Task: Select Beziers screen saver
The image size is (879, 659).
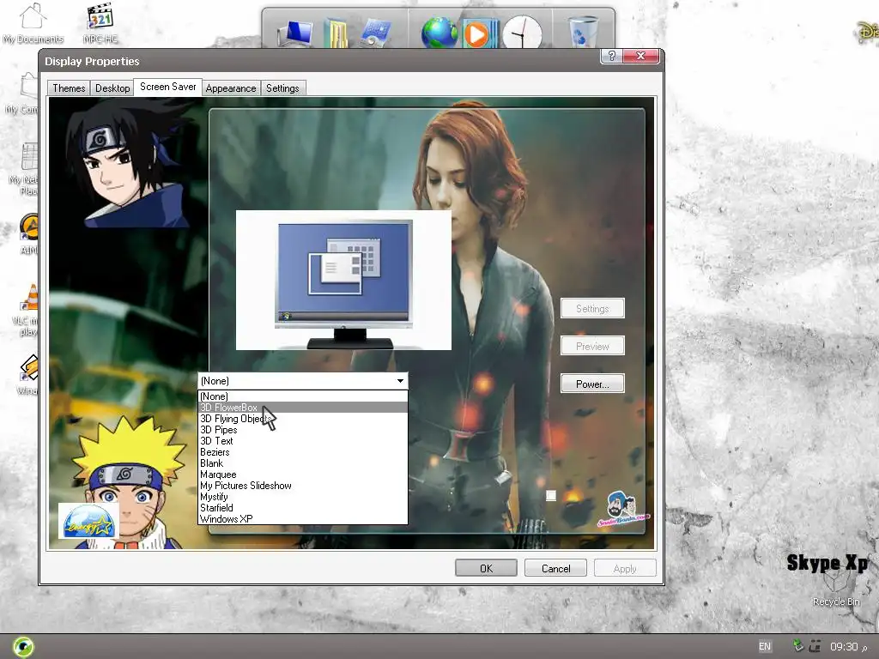Action: 303,452
